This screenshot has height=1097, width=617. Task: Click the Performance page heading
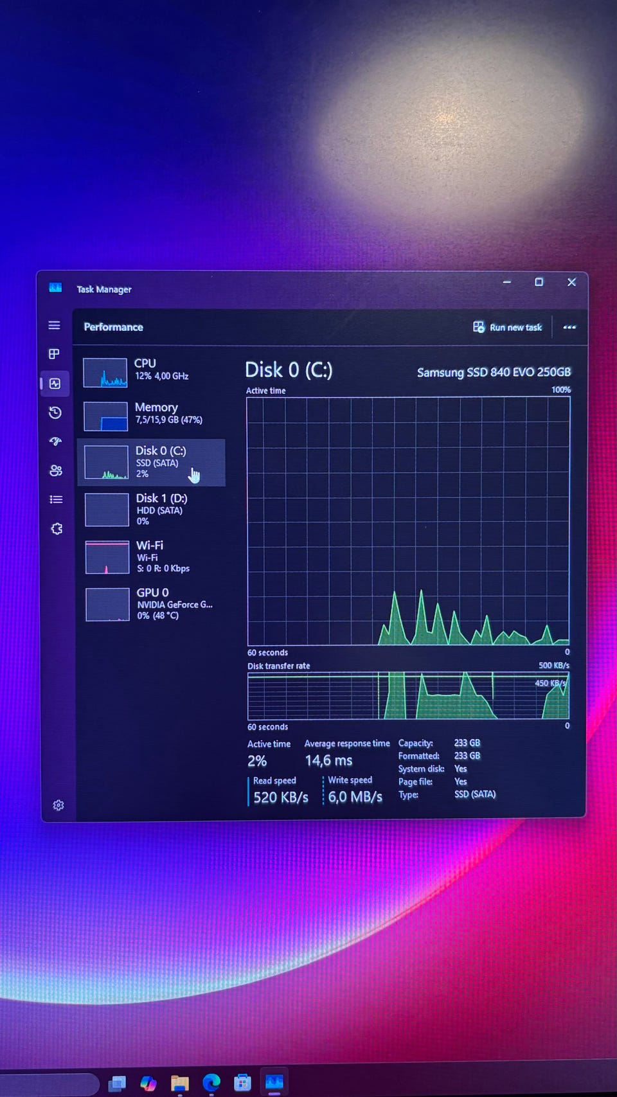point(113,327)
